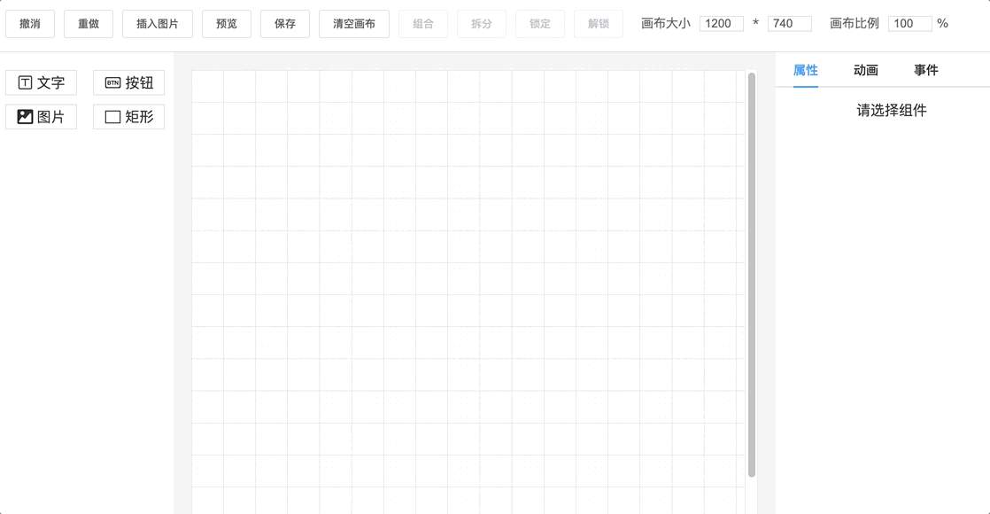Click the 锁定 lock button

click(540, 24)
